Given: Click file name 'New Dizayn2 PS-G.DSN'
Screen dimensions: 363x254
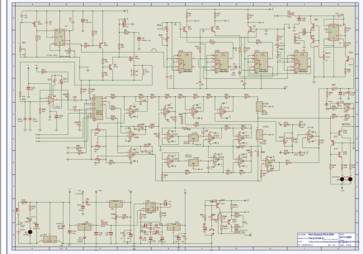Looking at the screenshot, I should click(x=321, y=234).
